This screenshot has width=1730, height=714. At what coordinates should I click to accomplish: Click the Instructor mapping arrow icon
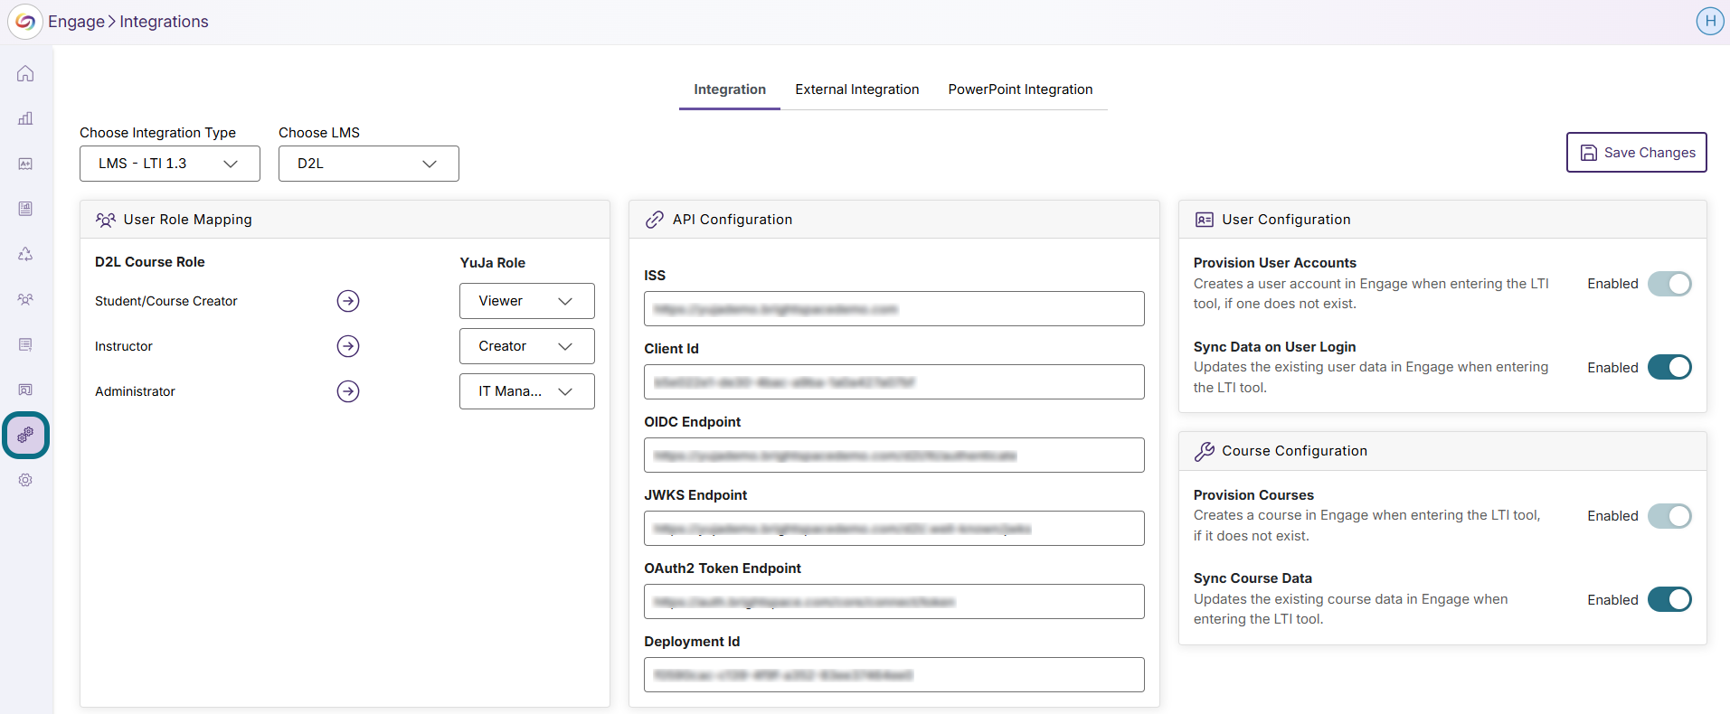(x=348, y=346)
